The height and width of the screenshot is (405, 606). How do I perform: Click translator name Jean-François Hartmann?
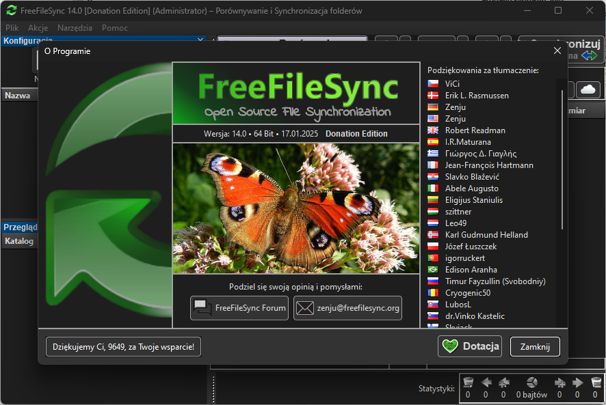click(x=489, y=165)
